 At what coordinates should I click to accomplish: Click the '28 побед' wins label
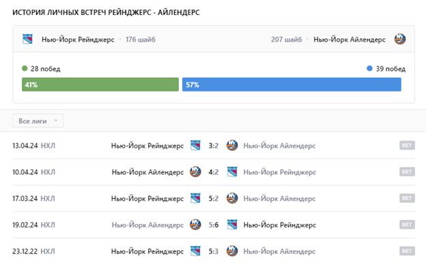pos(45,69)
